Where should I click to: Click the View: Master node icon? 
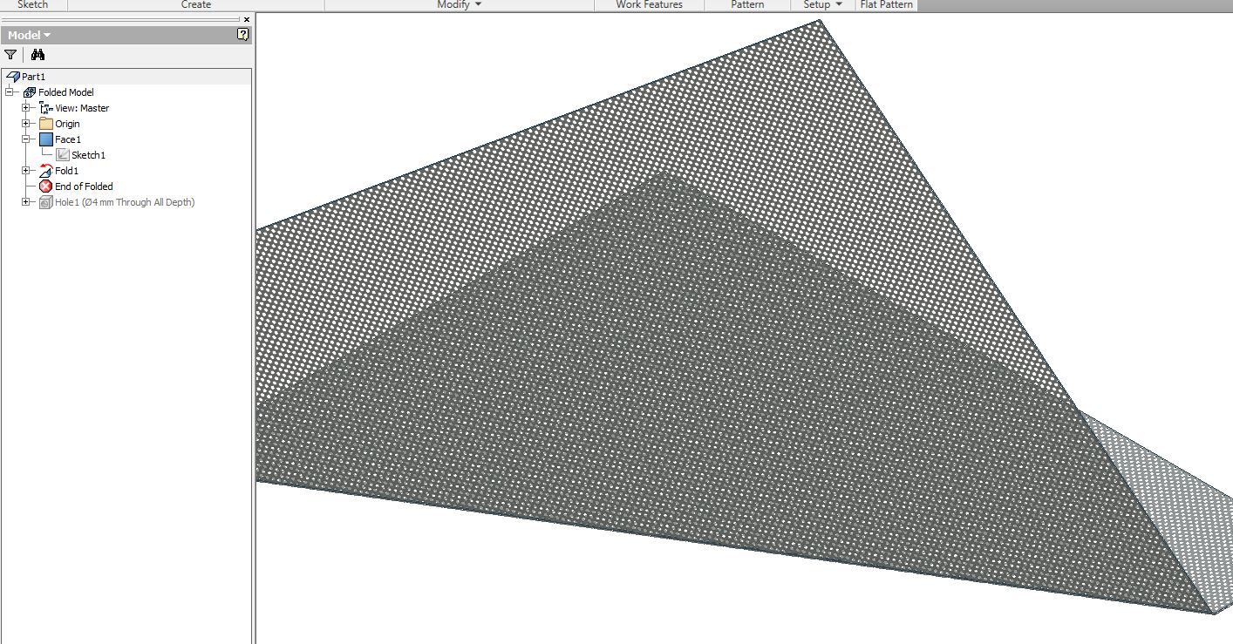[x=48, y=107]
